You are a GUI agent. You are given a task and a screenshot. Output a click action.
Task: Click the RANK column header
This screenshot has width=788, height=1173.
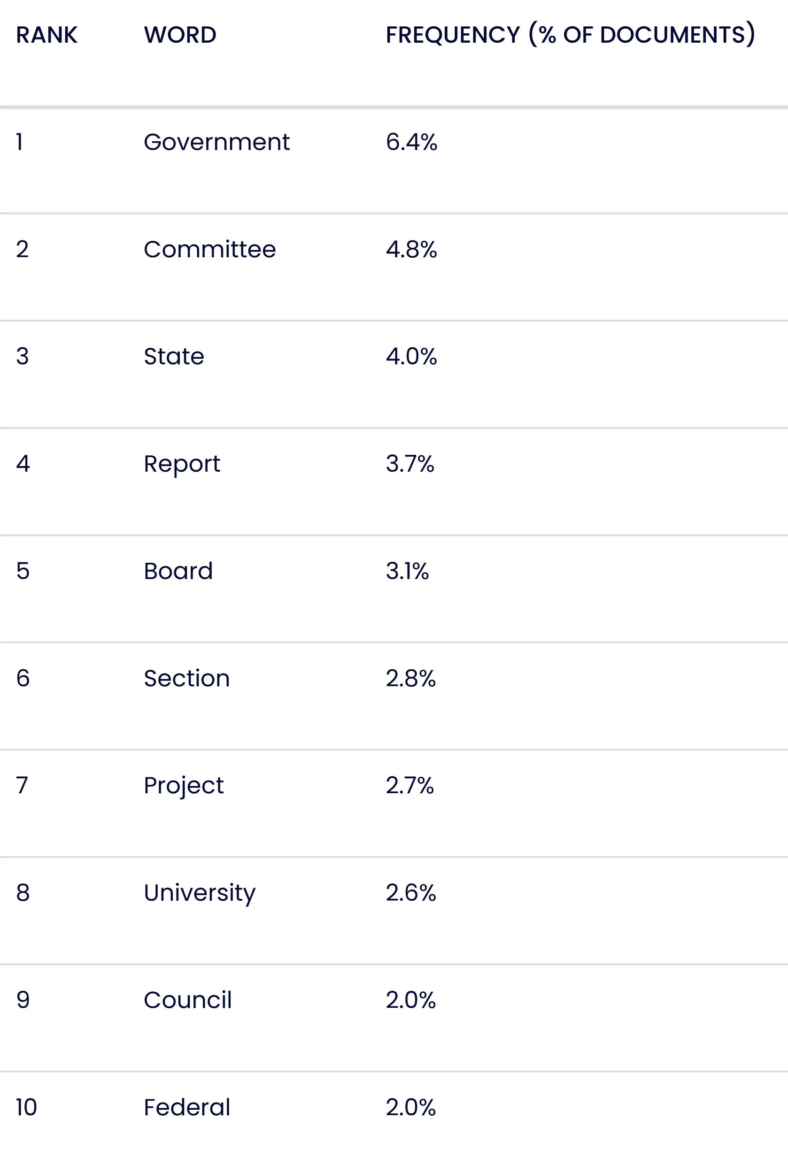[47, 35]
